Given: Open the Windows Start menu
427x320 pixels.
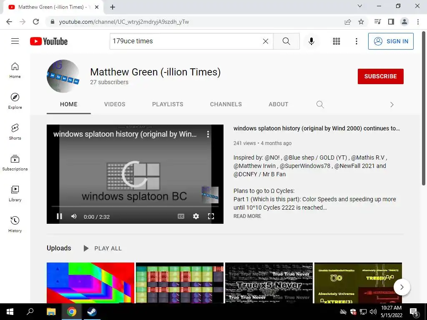Looking at the screenshot, I should point(10,312).
